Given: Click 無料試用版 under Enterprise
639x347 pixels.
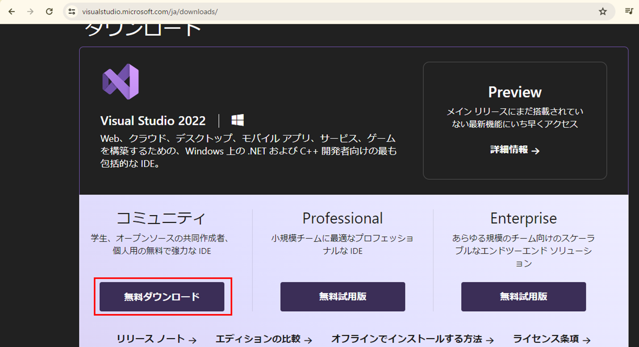Looking at the screenshot, I should coord(523,297).
